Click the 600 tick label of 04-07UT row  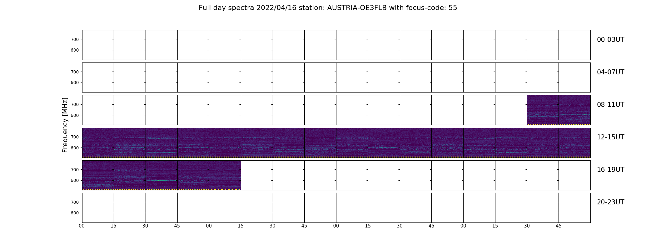click(x=75, y=82)
